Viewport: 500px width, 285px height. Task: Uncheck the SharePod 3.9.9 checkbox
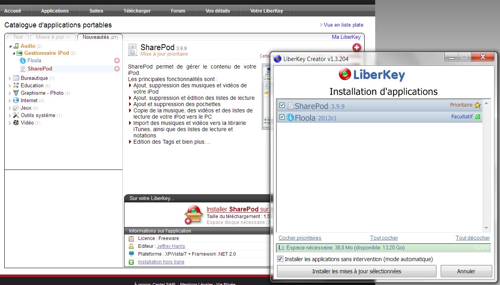282,106
